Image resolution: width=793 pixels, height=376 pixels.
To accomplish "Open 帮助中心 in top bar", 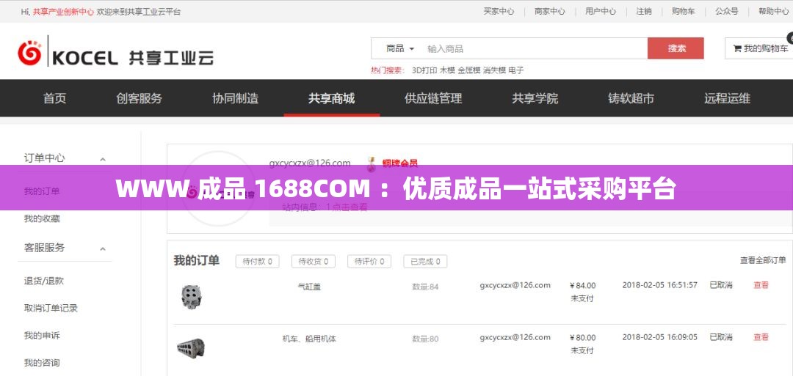I will tap(773, 11).
